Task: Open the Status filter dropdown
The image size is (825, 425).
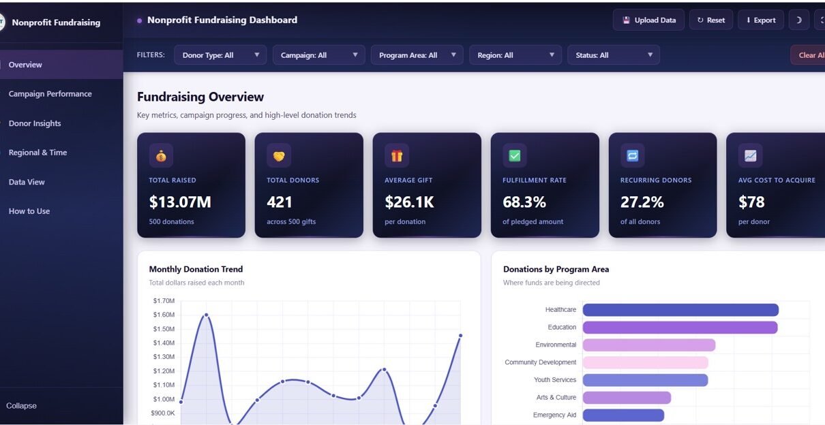Action: [x=613, y=55]
